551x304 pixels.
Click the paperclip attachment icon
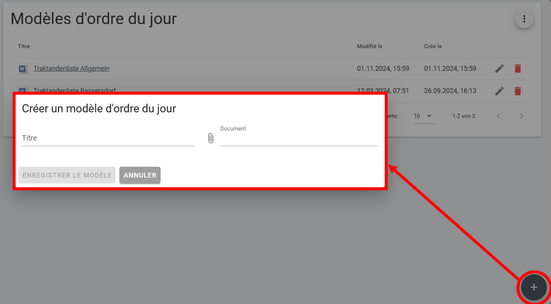(211, 138)
